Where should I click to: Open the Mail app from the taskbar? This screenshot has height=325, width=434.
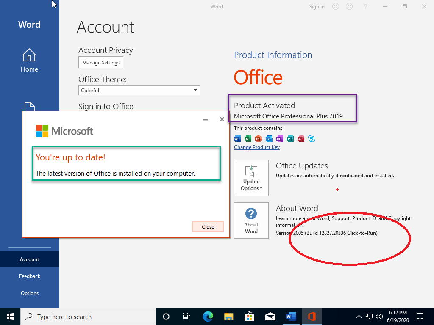[x=270, y=317]
